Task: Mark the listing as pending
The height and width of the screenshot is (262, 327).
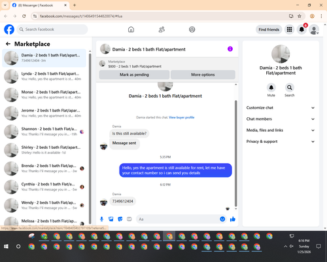Action: pyautogui.click(x=134, y=75)
